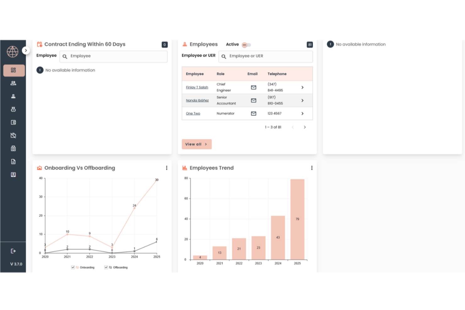Open the Onboarding Vs Offboarding options menu
Viewport: 465px width, 310px height.
click(x=167, y=168)
